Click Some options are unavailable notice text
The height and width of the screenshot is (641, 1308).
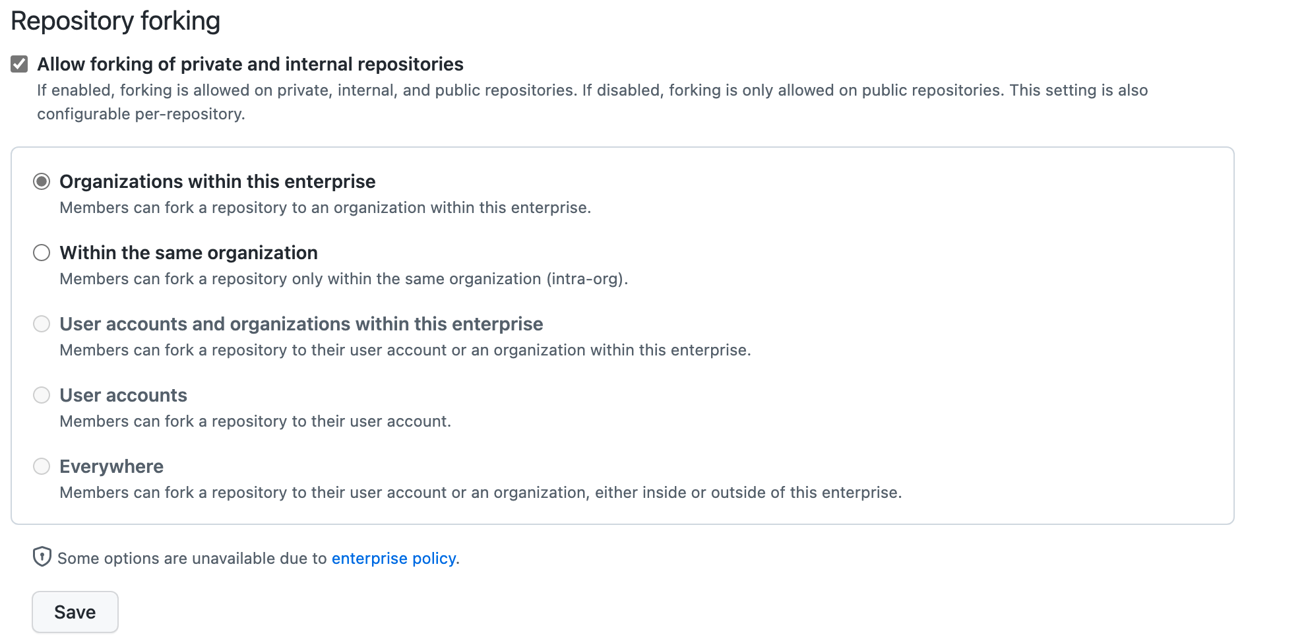tap(259, 558)
